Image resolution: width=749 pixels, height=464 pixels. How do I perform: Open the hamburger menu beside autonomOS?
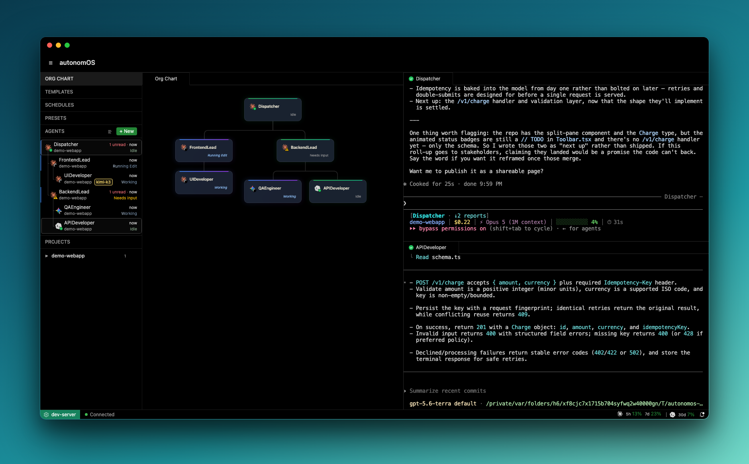[51, 63]
